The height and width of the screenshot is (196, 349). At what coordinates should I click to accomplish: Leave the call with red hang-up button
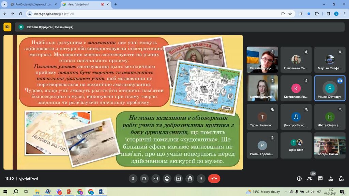pos(214,179)
